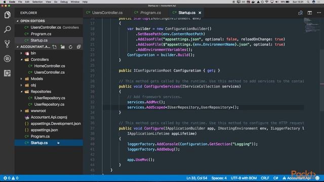Click Ln 33, Col 54 in status bar
This screenshot has width=324, height=182.
pyautogui.click(x=197, y=178)
